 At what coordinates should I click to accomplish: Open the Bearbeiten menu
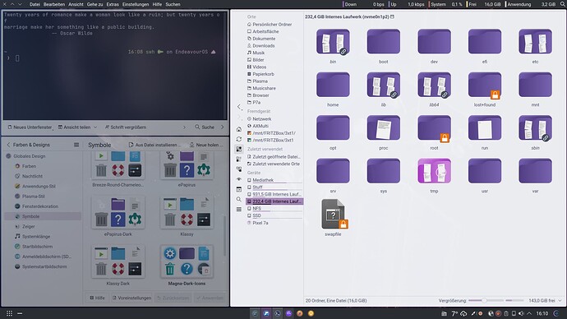pos(54,4)
